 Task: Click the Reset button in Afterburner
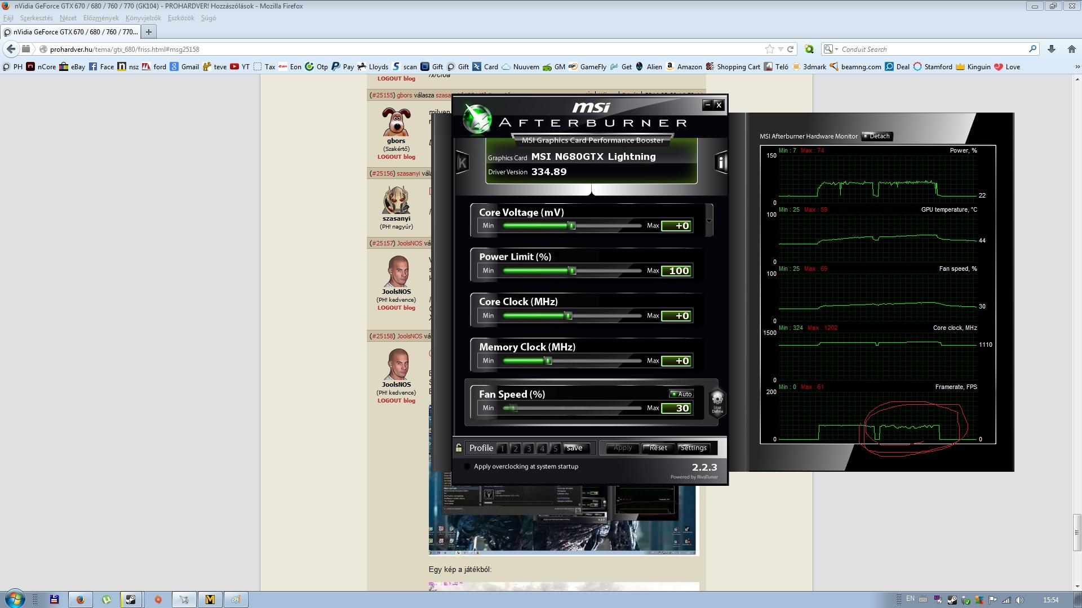(x=658, y=448)
